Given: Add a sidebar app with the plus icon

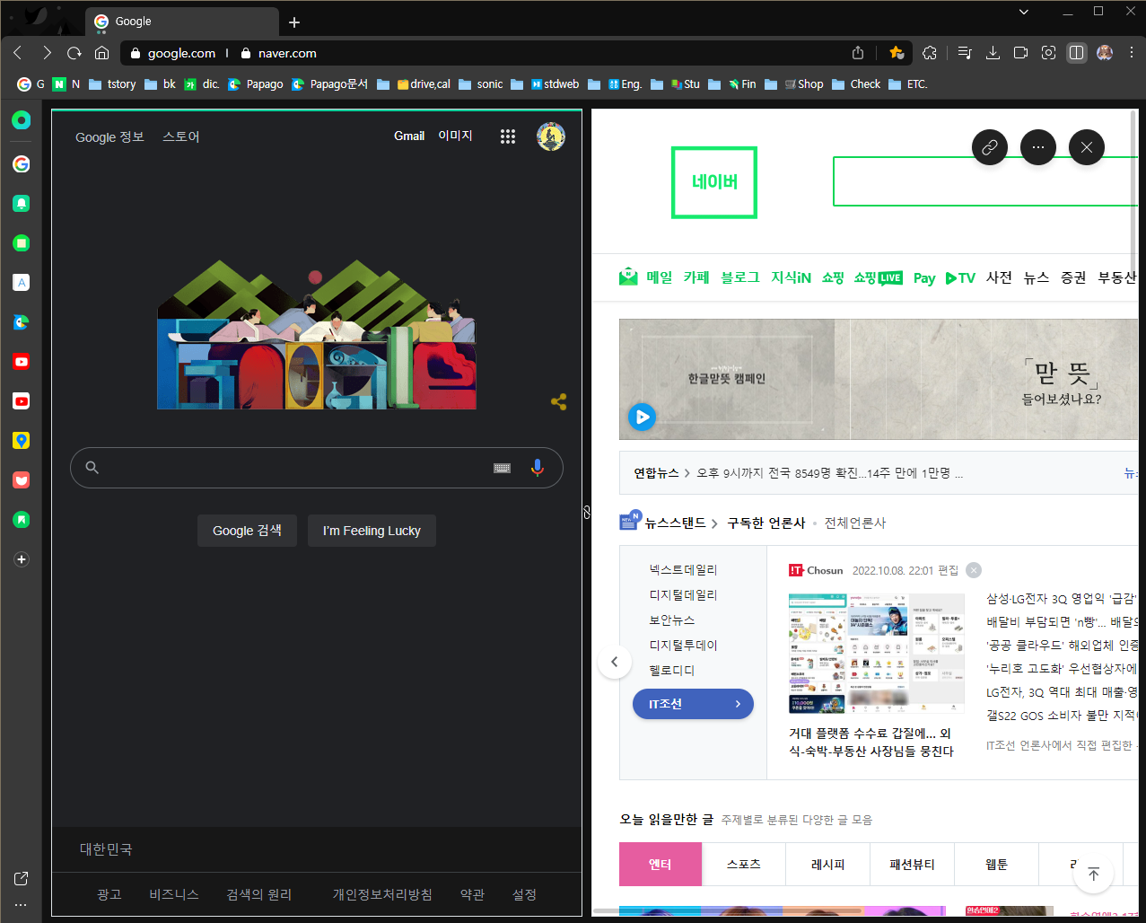Looking at the screenshot, I should pos(22,559).
